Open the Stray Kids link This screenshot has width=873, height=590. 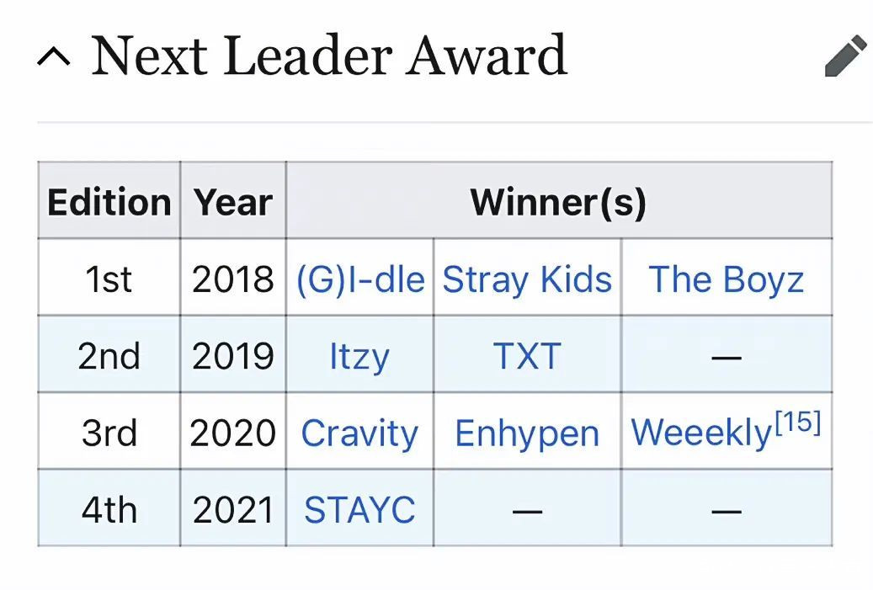[x=527, y=279]
